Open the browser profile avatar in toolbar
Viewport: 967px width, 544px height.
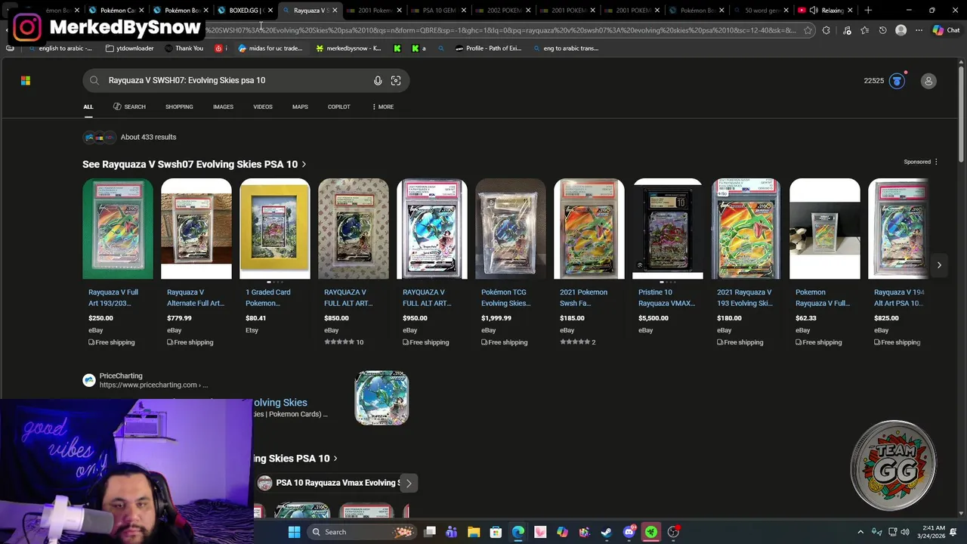click(x=901, y=30)
